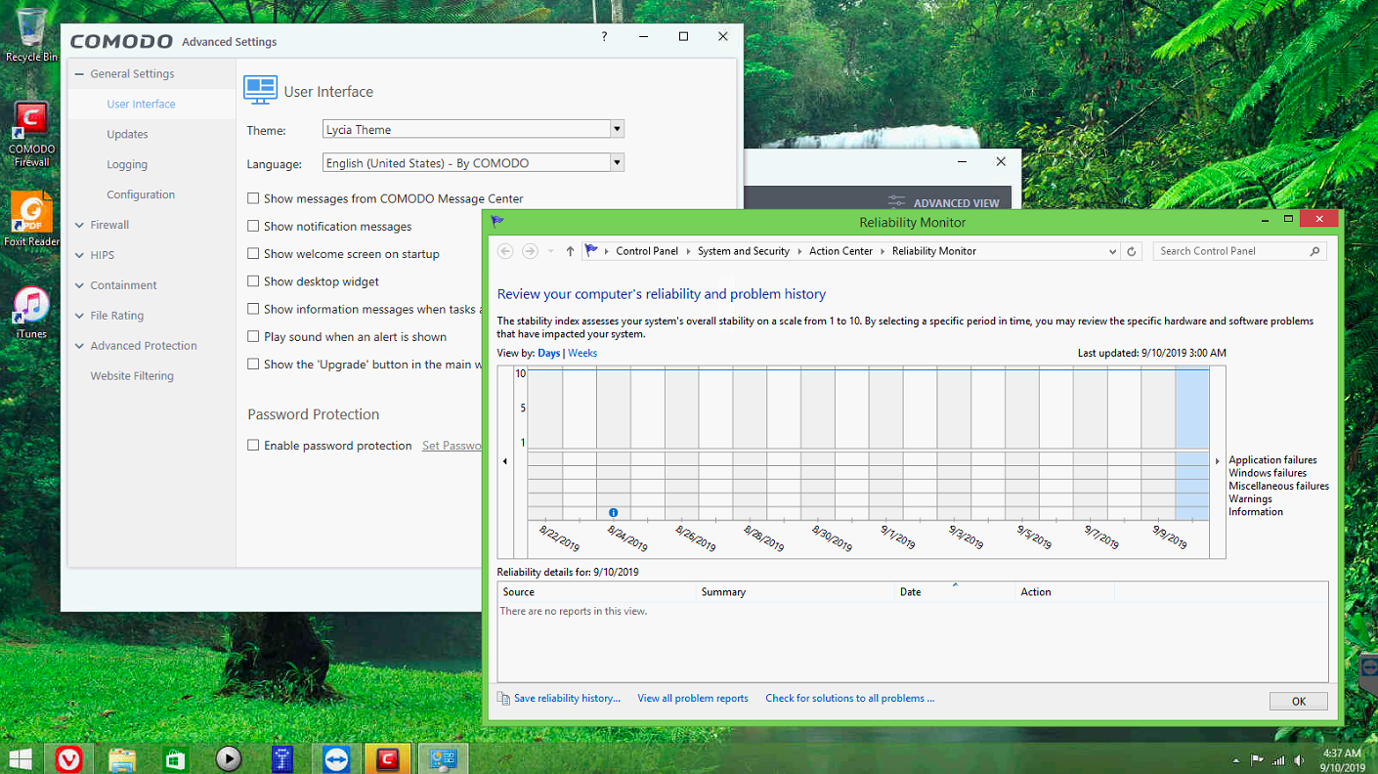Launch iTunes from the desktop
This screenshot has width=1378, height=774.
(x=31, y=306)
